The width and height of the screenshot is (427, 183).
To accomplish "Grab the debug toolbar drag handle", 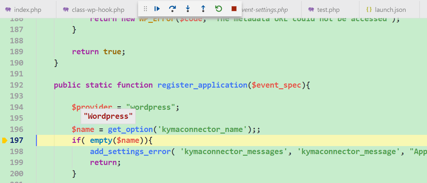I will tap(145, 9).
